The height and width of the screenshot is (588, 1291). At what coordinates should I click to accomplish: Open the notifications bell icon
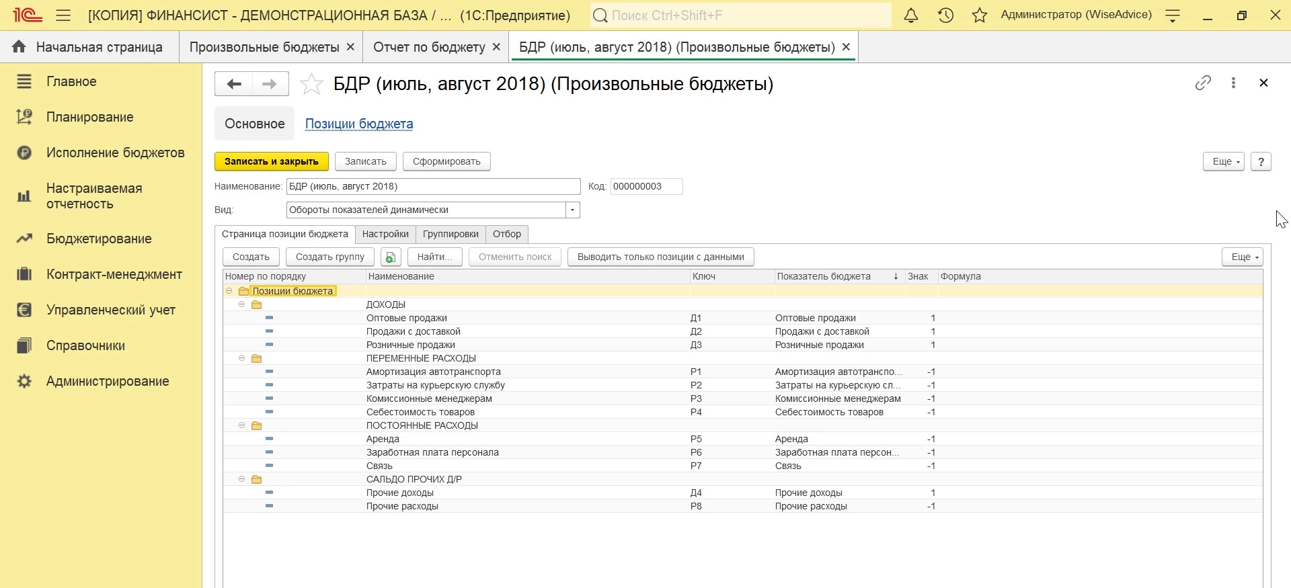coord(910,15)
